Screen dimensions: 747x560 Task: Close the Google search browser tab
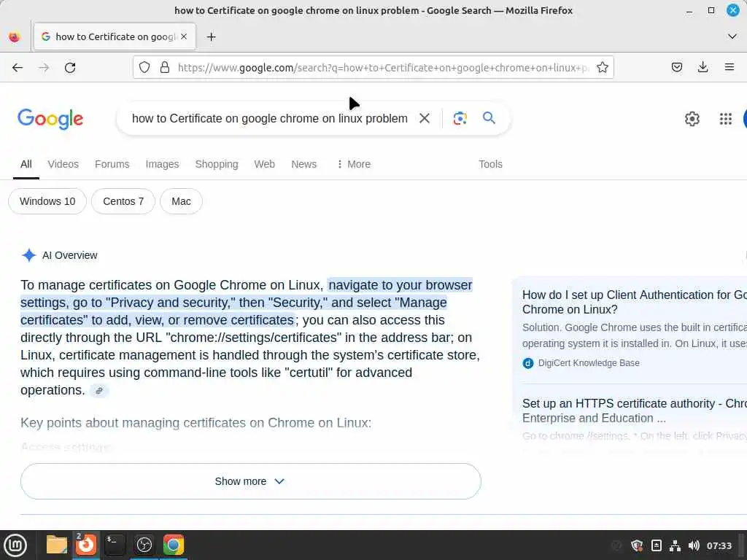[x=184, y=36]
